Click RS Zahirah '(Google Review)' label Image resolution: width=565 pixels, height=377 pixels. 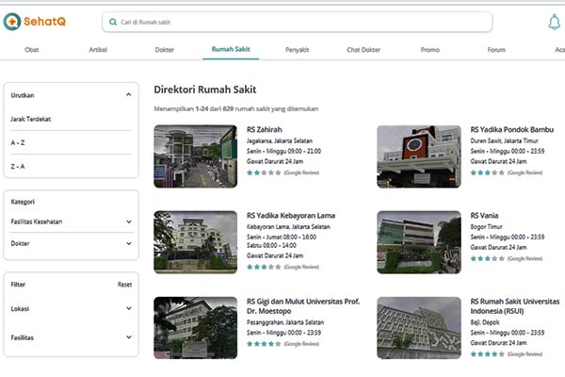coord(301,172)
